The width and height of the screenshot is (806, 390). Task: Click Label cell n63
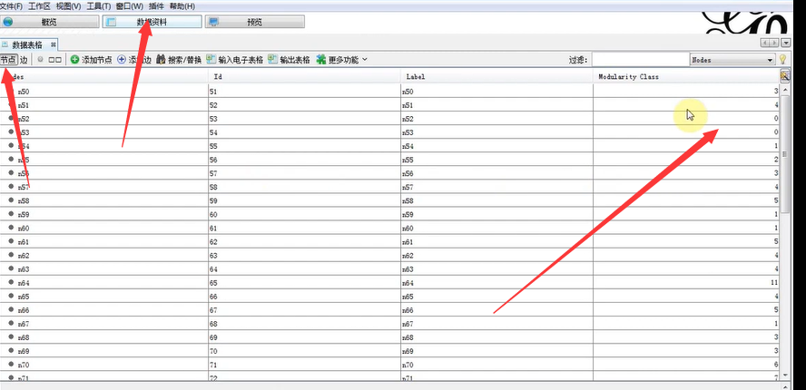(x=496, y=268)
